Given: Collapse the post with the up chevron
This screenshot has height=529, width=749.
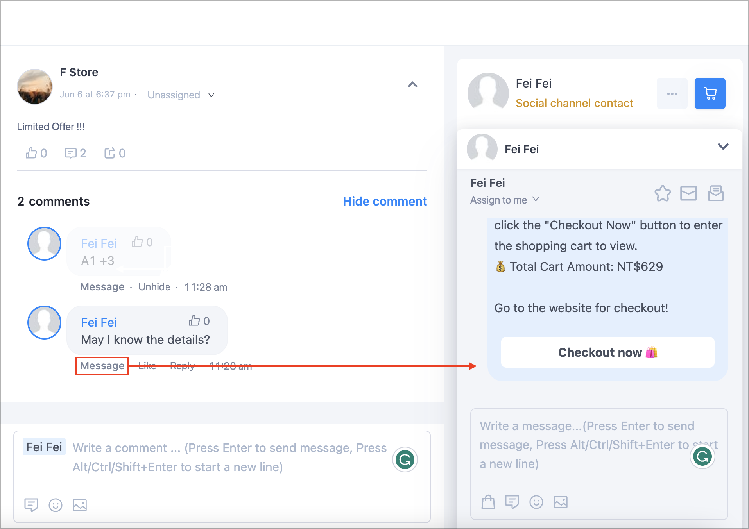Looking at the screenshot, I should click(412, 84).
